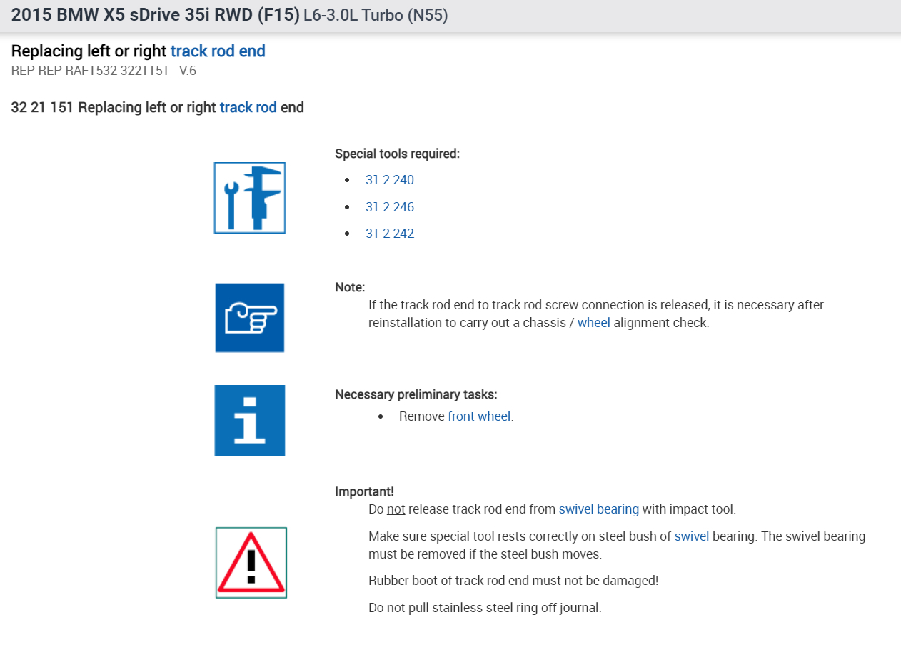Click the "swivel" link in the steel bush sentence
Screen dimensions: 901x645
tap(691, 536)
